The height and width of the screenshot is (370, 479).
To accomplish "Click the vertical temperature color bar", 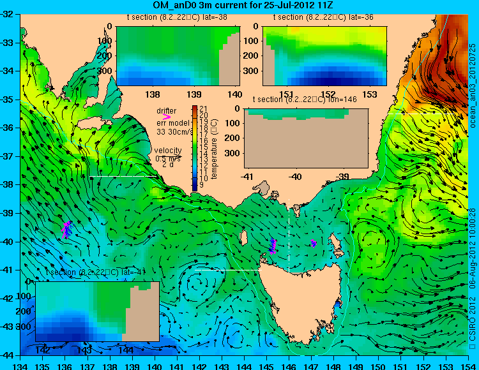I will coord(195,148).
